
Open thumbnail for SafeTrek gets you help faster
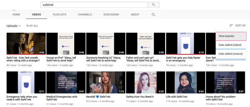186,44
